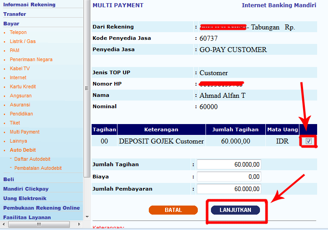Go to Multi Payment link

pyautogui.click(x=24, y=132)
